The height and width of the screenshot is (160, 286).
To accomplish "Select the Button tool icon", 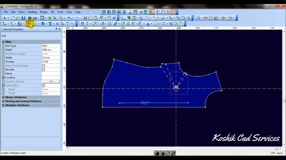I will pos(43,24).
